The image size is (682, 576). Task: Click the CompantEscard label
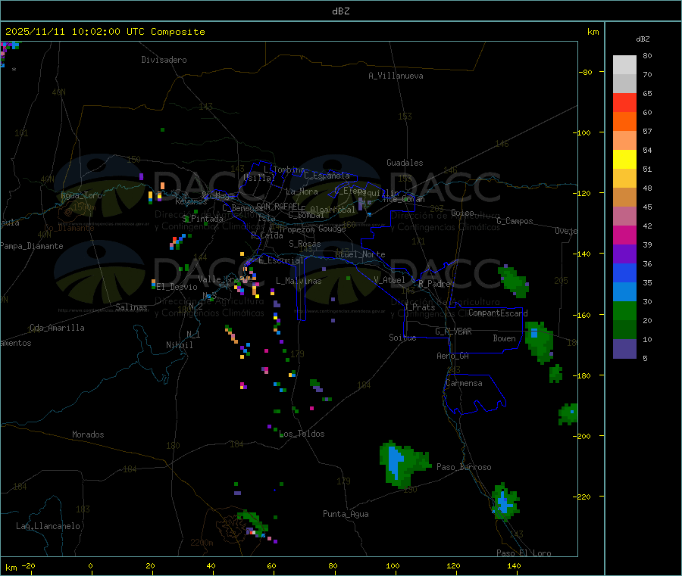coord(498,313)
